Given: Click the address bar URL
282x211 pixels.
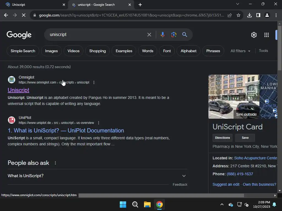Looking at the screenshot, I should 131,15.
